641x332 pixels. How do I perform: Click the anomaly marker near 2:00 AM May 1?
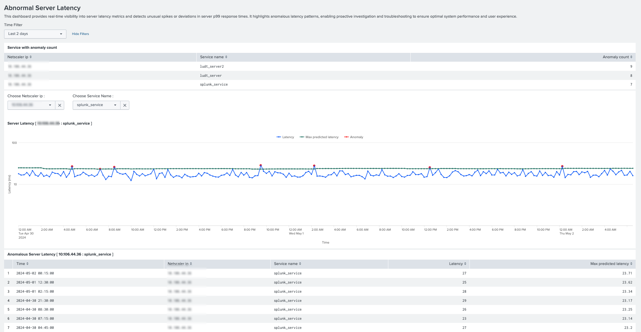pyautogui.click(x=314, y=166)
